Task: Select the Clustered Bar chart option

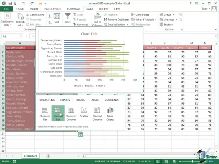Action: 45,113
